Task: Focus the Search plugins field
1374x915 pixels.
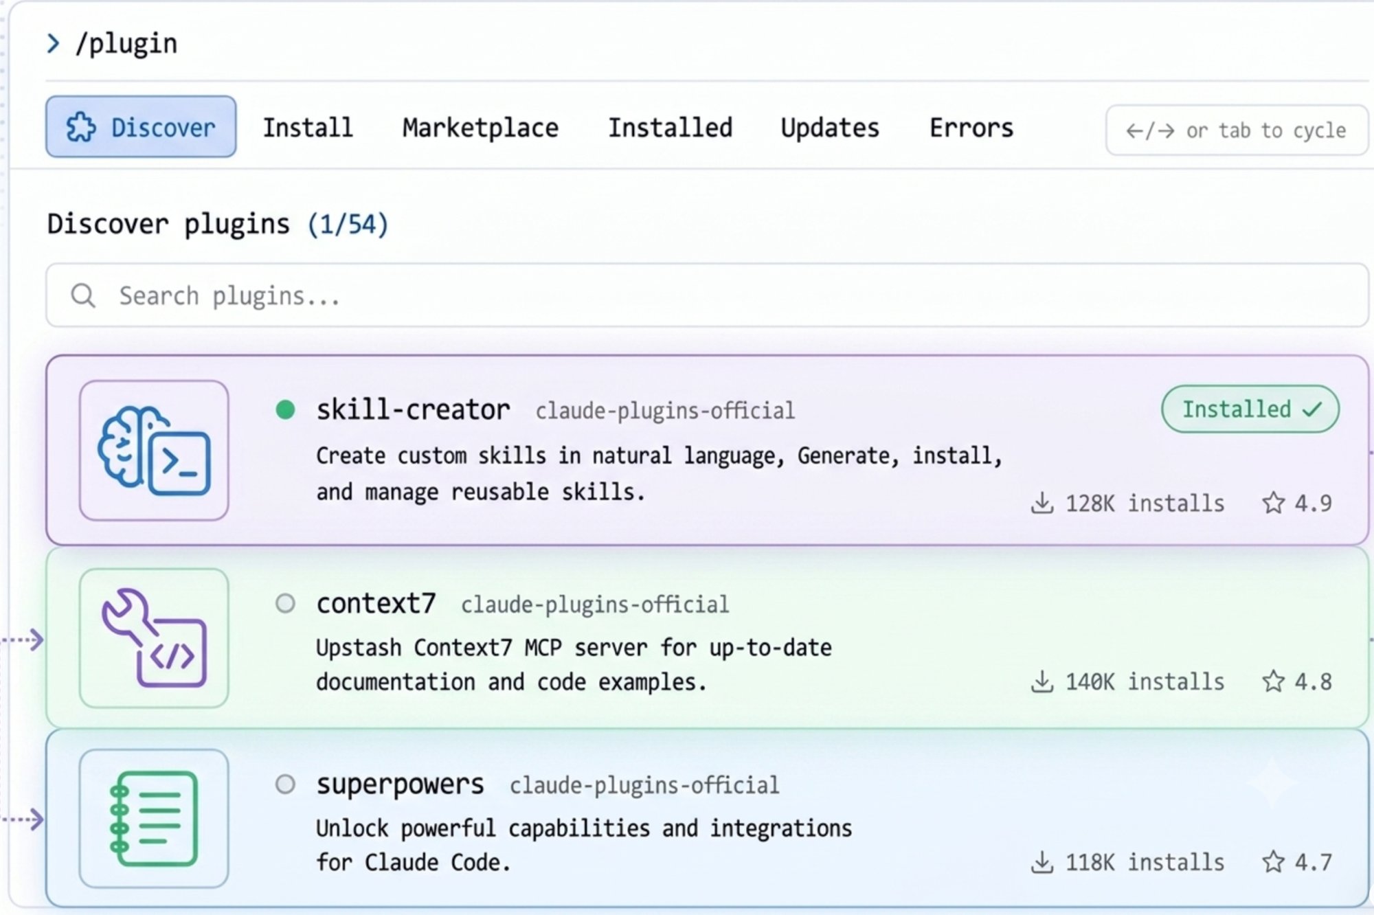Action: pyautogui.click(x=707, y=295)
